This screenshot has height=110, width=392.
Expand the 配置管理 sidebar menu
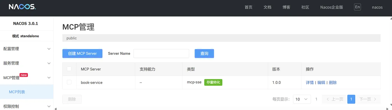[27, 49]
